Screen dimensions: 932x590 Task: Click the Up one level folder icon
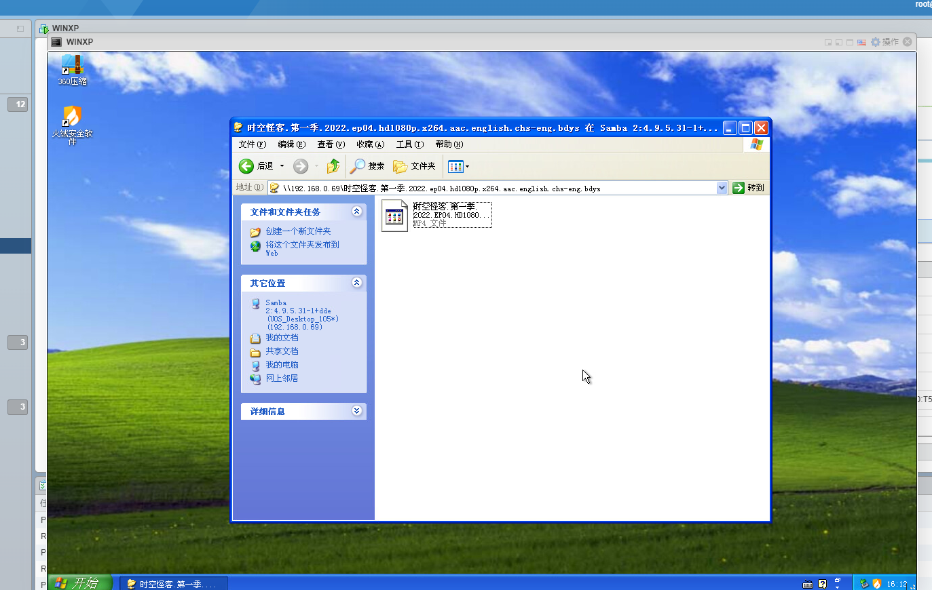coord(333,166)
